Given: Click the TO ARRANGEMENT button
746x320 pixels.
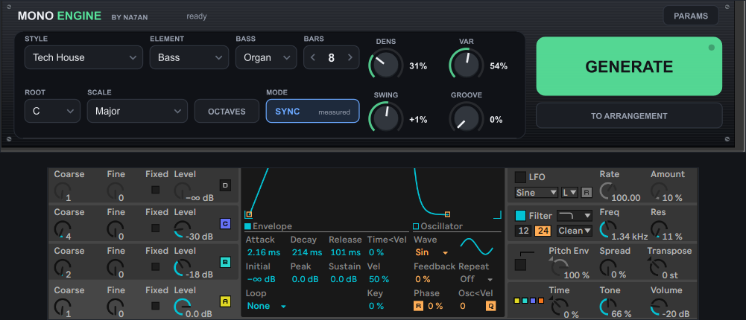Looking at the screenshot, I should (629, 116).
